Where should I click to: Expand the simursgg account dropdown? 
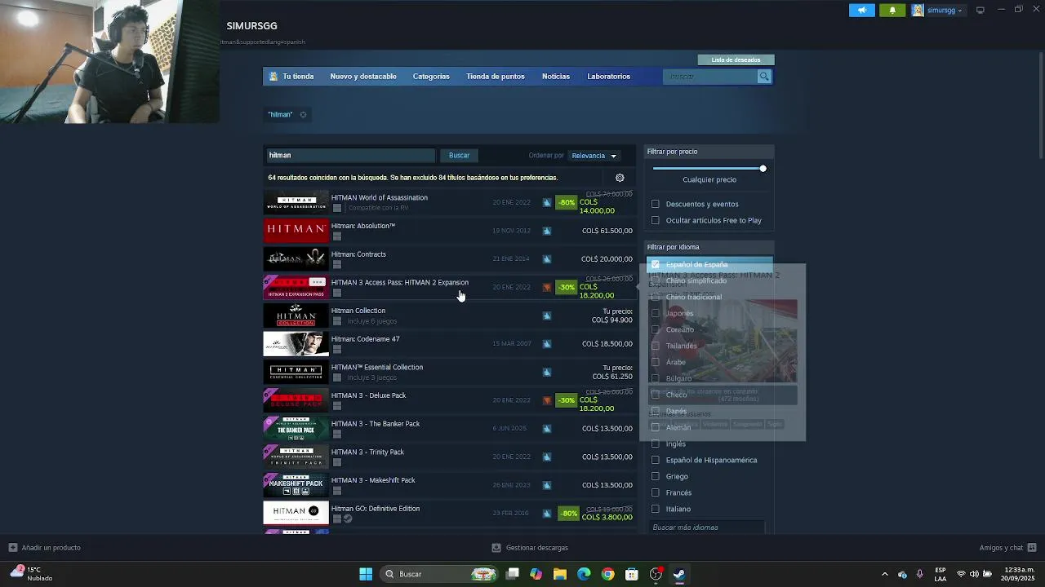[x=959, y=11]
